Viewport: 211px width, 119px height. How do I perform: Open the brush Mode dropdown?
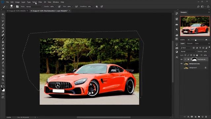34,7
